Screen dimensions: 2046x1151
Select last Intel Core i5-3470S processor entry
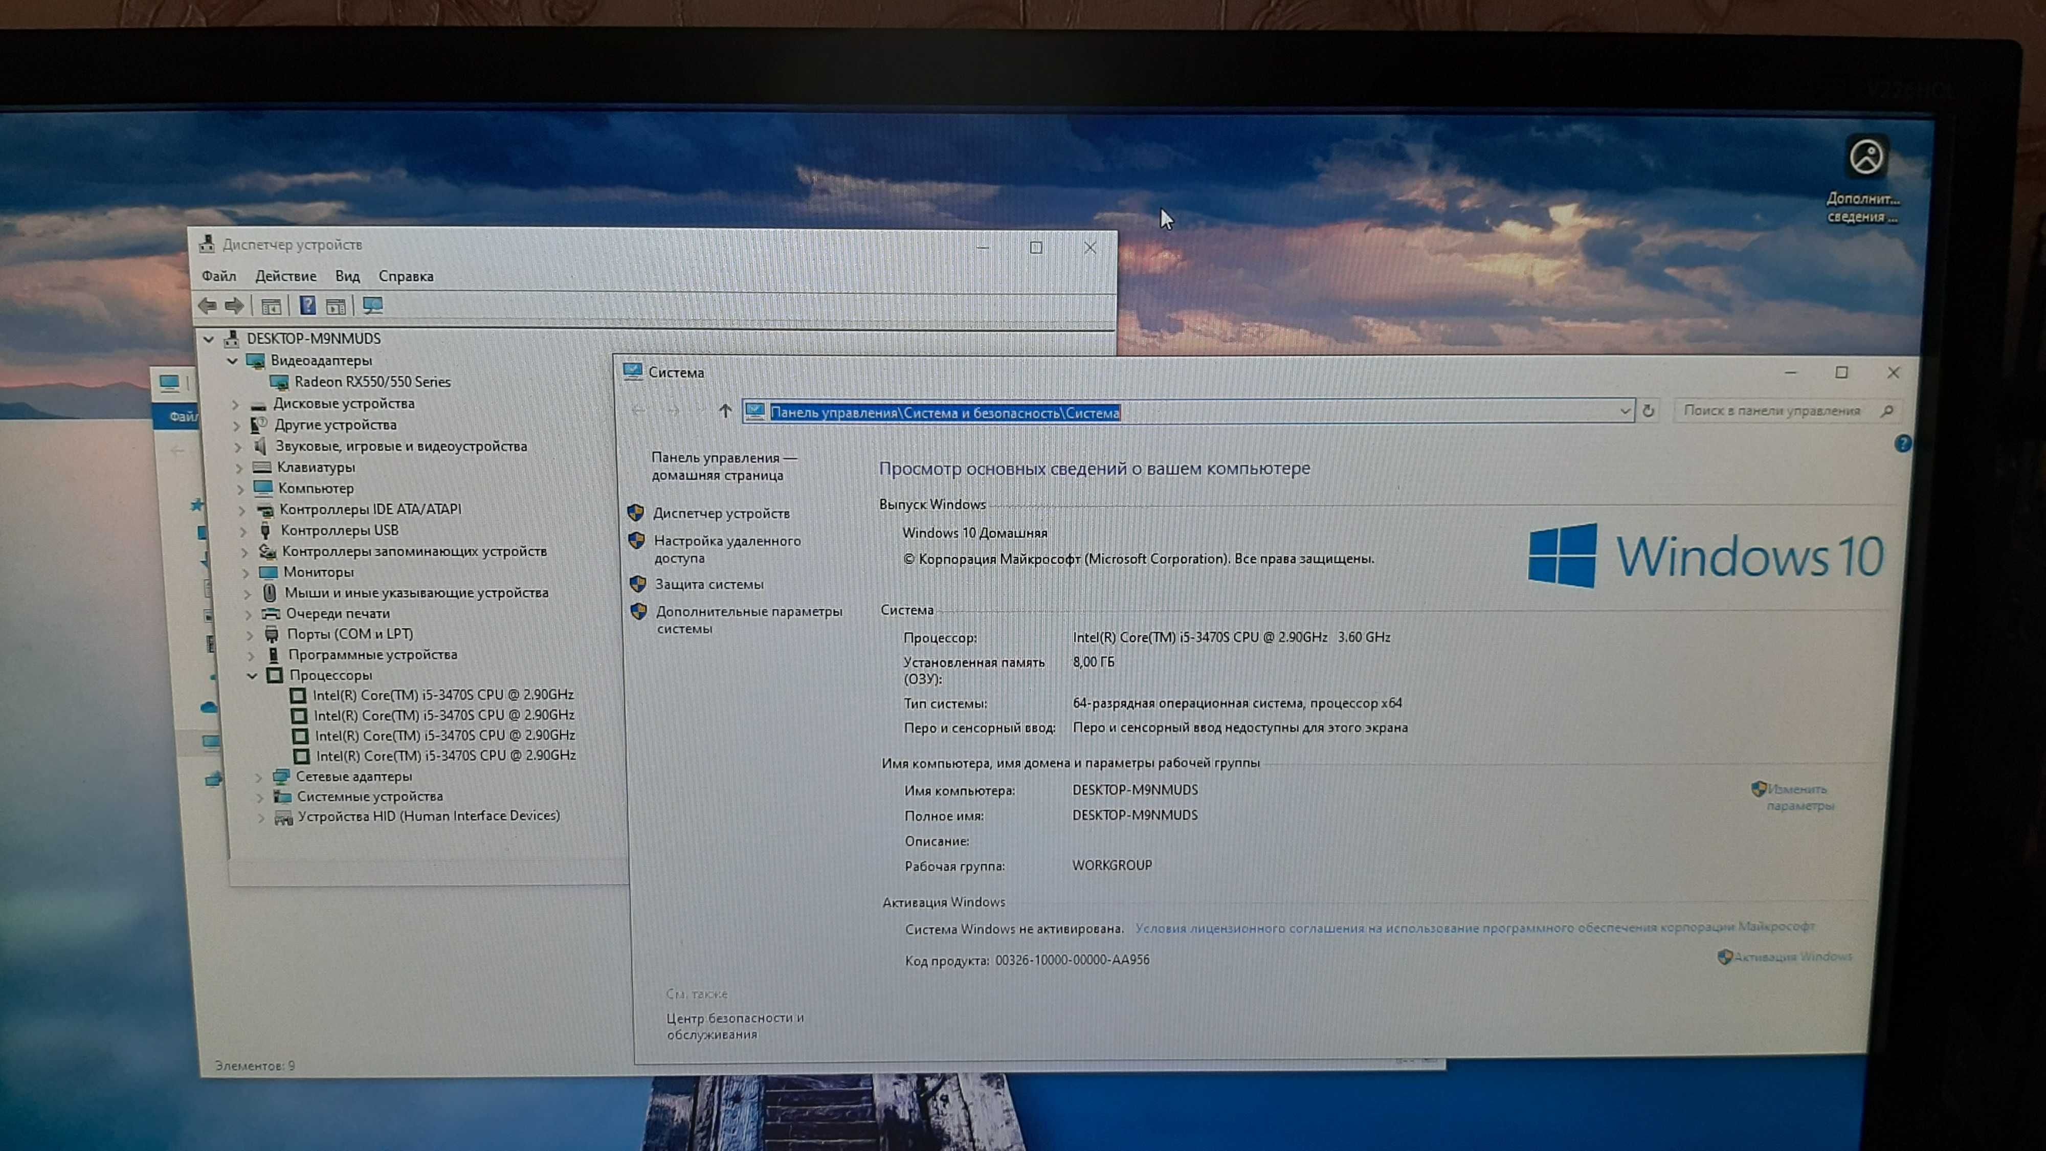point(446,755)
